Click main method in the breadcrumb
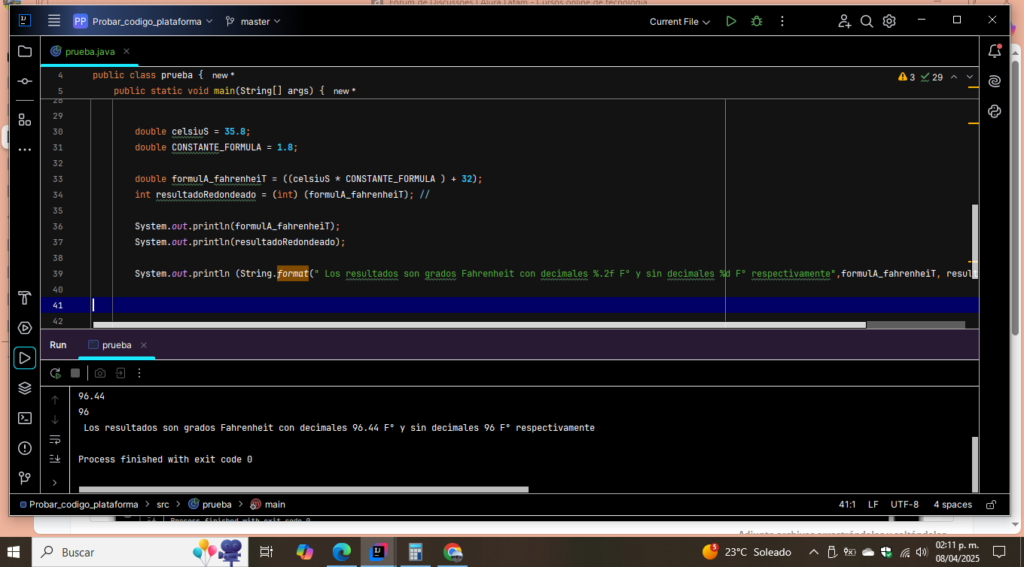The height and width of the screenshot is (567, 1024). 268,505
